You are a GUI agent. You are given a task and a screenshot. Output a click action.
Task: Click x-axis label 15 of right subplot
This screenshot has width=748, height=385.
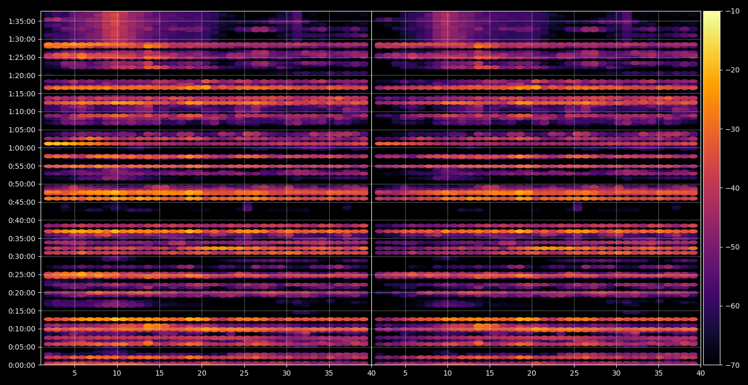coord(490,373)
